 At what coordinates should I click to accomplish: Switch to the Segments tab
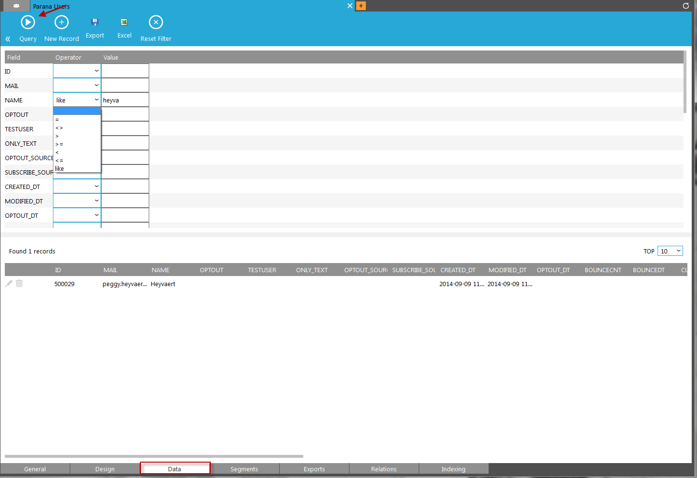244,469
